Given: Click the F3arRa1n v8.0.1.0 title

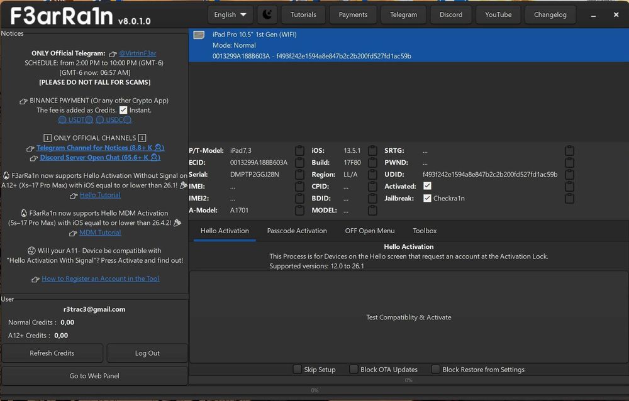Looking at the screenshot, I should coord(81,16).
